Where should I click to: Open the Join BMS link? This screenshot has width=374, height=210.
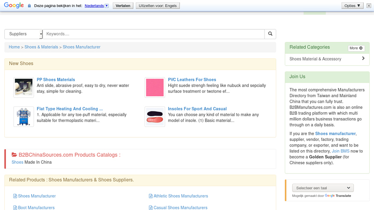click(340, 151)
